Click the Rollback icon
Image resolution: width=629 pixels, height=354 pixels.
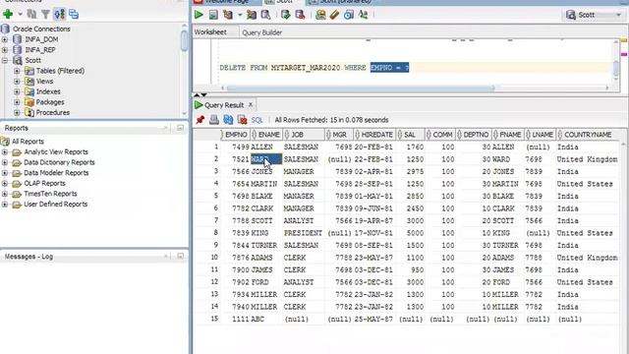tap(300, 15)
